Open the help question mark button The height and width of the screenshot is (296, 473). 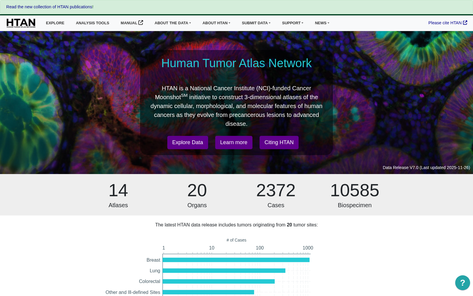(x=463, y=283)
